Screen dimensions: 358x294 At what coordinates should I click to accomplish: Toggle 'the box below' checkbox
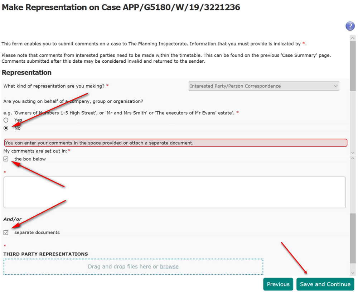[x=6, y=159]
